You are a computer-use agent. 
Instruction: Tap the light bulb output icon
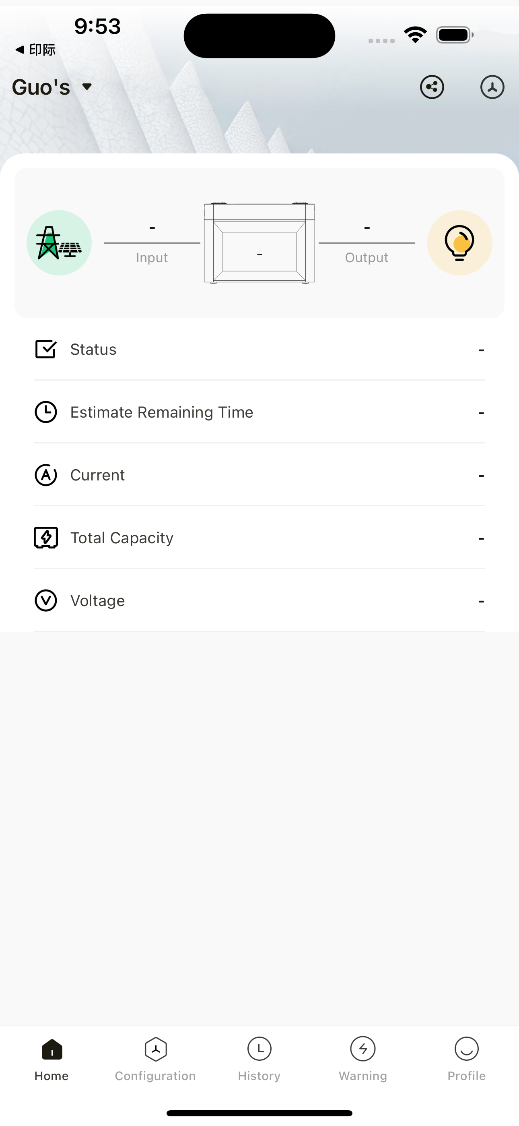pyautogui.click(x=459, y=242)
